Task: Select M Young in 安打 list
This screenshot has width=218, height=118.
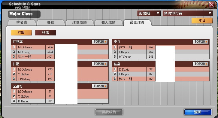Action: click(x=125, y=57)
